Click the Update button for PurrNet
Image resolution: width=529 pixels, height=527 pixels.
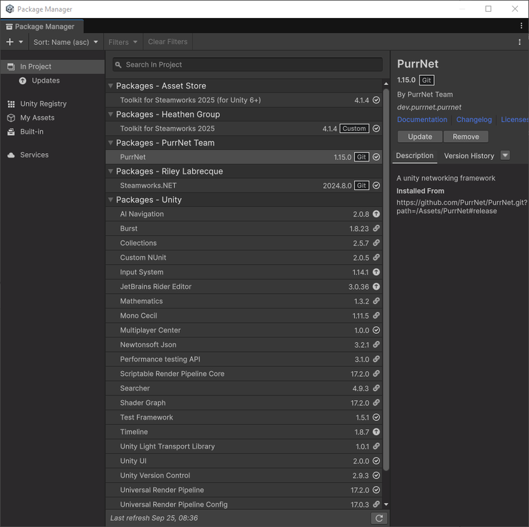(419, 137)
